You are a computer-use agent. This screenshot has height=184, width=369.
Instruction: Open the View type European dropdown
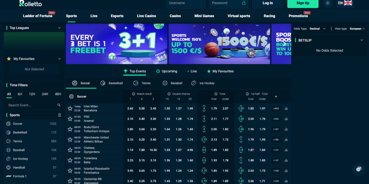point(357,29)
